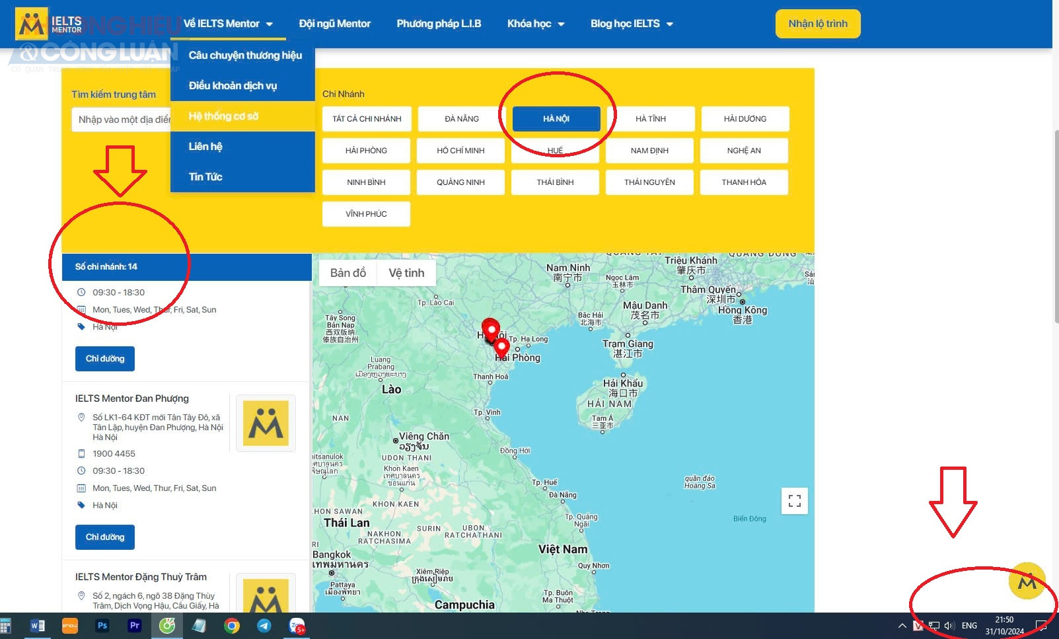Image resolution: width=1059 pixels, height=639 pixels.
Task: Select Hệ thống cơ sở menu entry
Action: click(x=242, y=116)
